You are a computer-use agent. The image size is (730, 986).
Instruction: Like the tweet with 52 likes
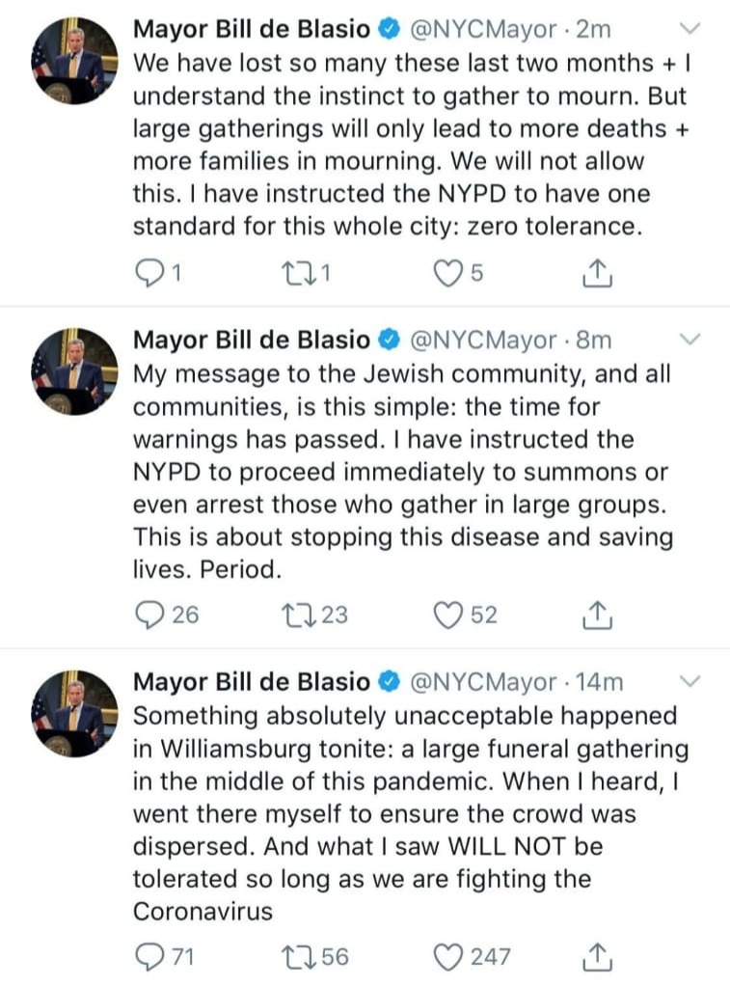click(447, 615)
